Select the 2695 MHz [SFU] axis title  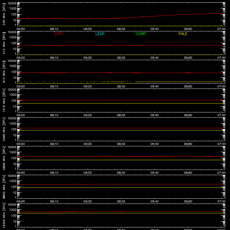pos(4,129)
